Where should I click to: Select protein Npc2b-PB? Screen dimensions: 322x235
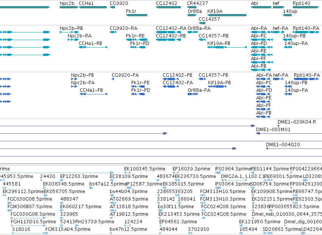tap(74, 79)
